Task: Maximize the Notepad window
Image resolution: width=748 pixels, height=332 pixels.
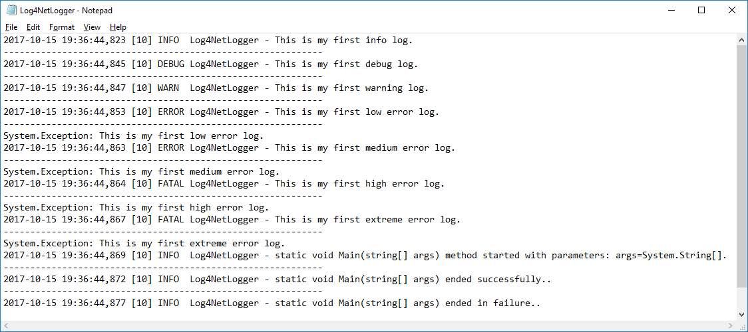Action: pyautogui.click(x=701, y=10)
